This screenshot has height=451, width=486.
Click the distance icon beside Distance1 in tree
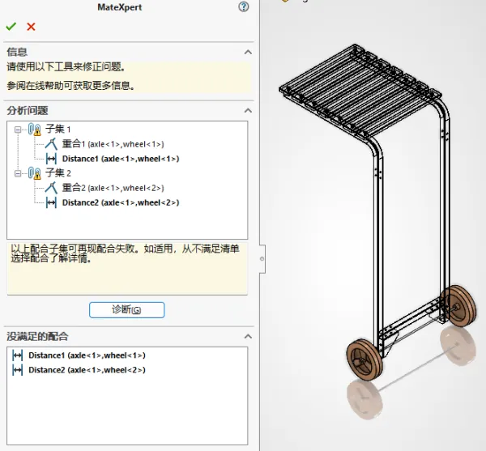coord(51,159)
